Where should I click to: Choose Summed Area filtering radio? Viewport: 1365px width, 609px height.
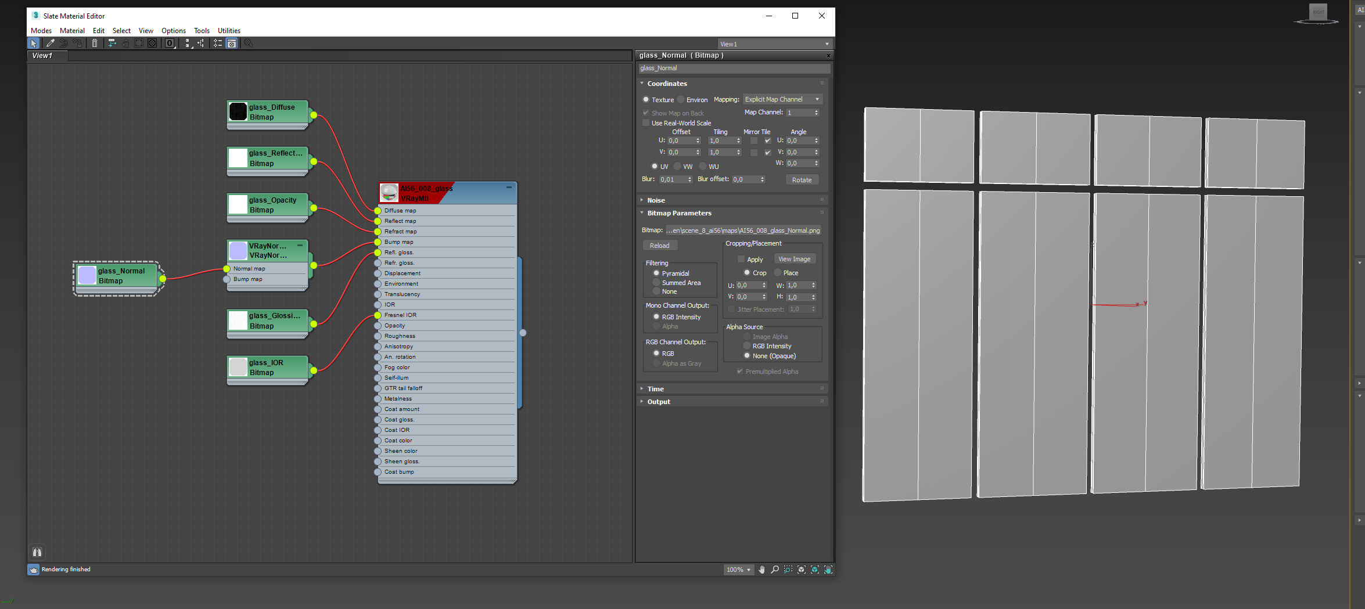click(x=656, y=283)
